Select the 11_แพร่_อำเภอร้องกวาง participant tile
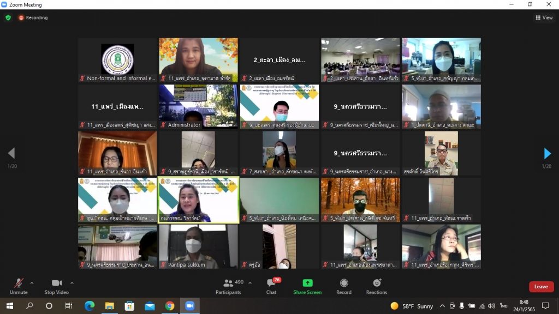The width and height of the screenshot is (559, 314). [x=442, y=247]
